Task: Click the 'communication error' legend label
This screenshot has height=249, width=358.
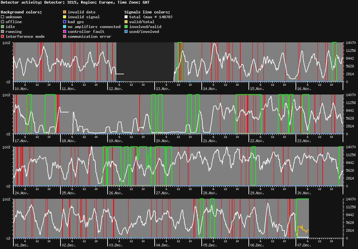Action: tap(89, 37)
